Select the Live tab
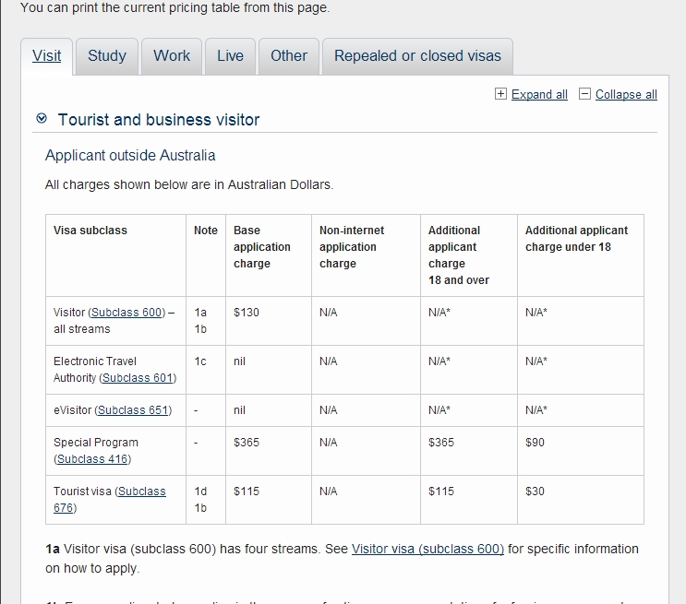The width and height of the screenshot is (686, 604). pos(230,55)
